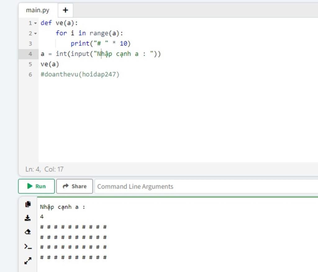Click the 'Nhập cạnh a :' output prompt
Screen dimensions: 318x272
[x=62, y=207]
